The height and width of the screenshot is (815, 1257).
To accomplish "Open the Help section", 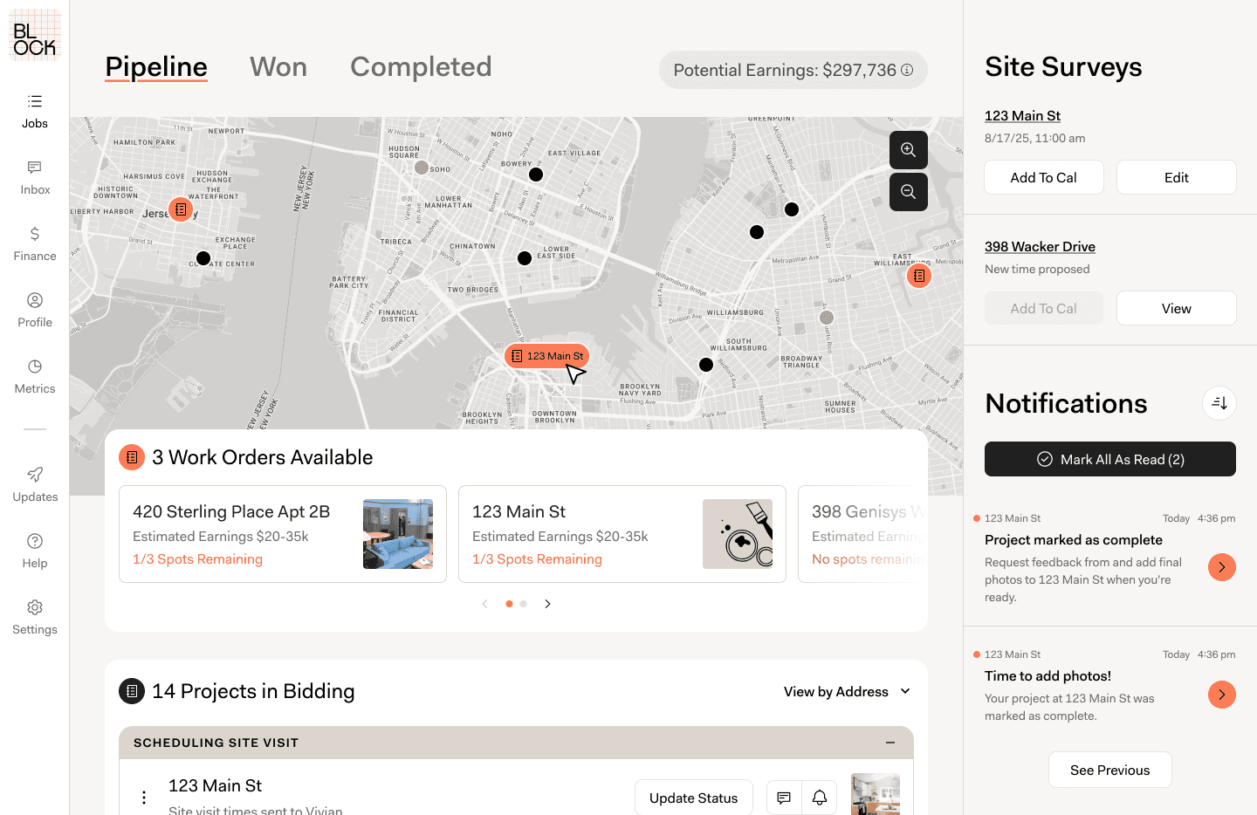I will (35, 551).
